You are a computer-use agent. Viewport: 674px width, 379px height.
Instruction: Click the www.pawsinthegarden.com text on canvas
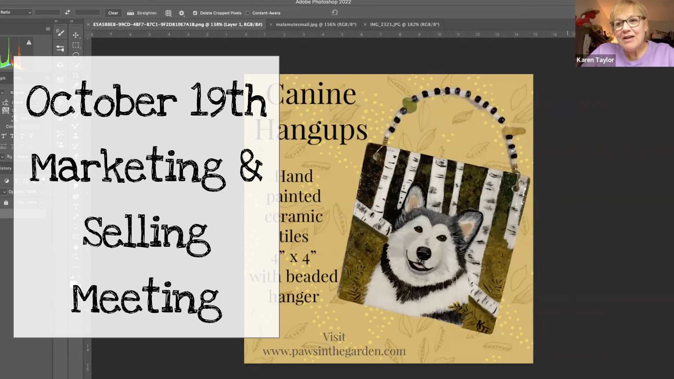[x=334, y=351]
